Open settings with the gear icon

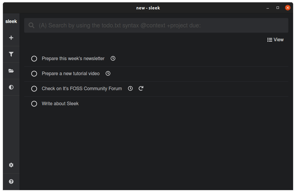pyautogui.click(x=11, y=165)
